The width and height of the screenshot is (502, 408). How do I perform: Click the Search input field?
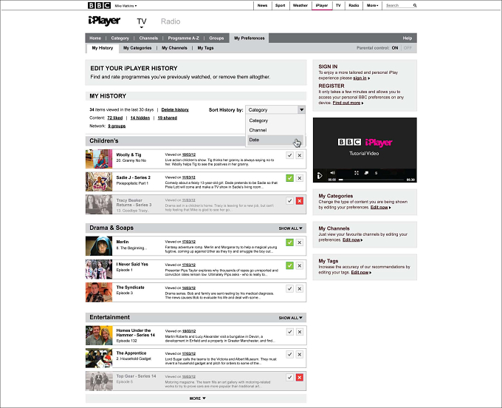[x=399, y=5]
